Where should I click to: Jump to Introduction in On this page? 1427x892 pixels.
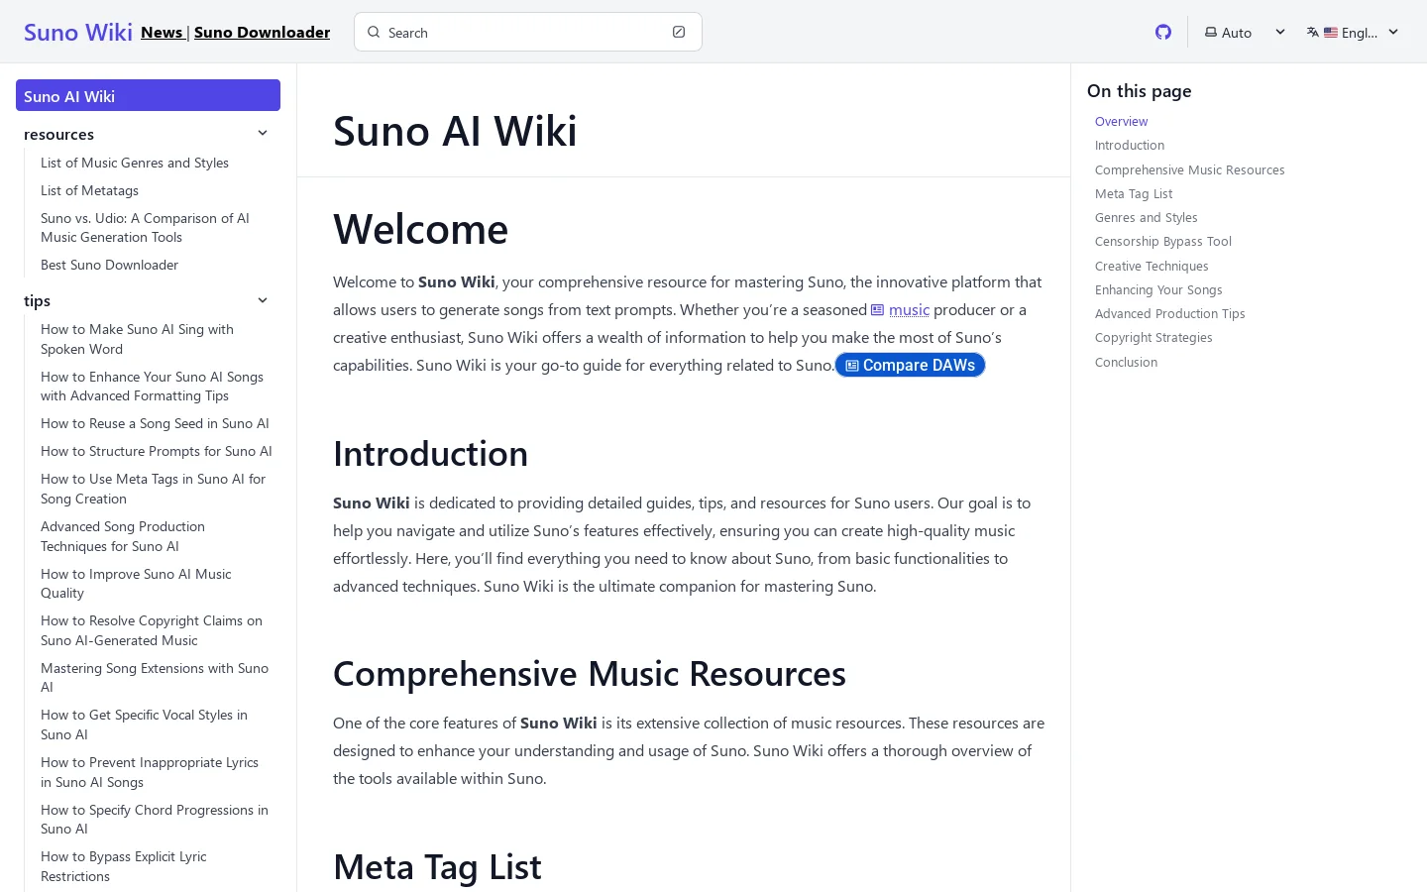tap(1130, 146)
